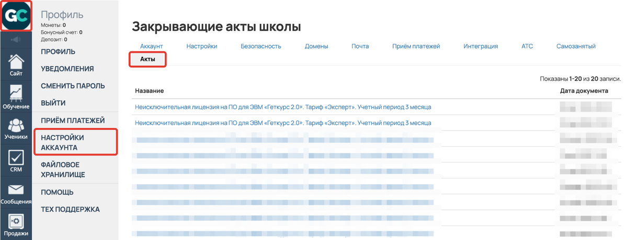Select the Акты tab

(x=147, y=59)
